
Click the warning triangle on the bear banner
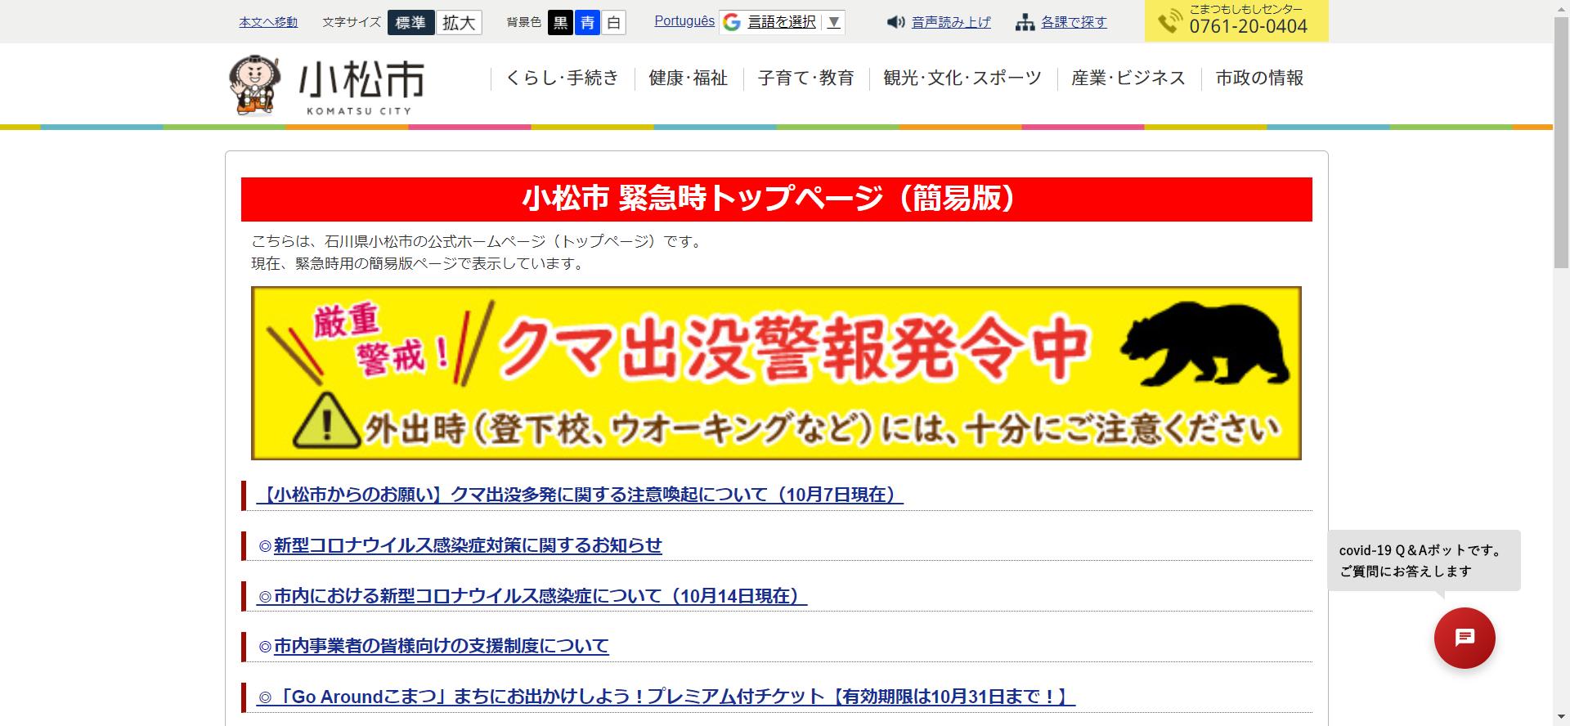click(x=325, y=423)
